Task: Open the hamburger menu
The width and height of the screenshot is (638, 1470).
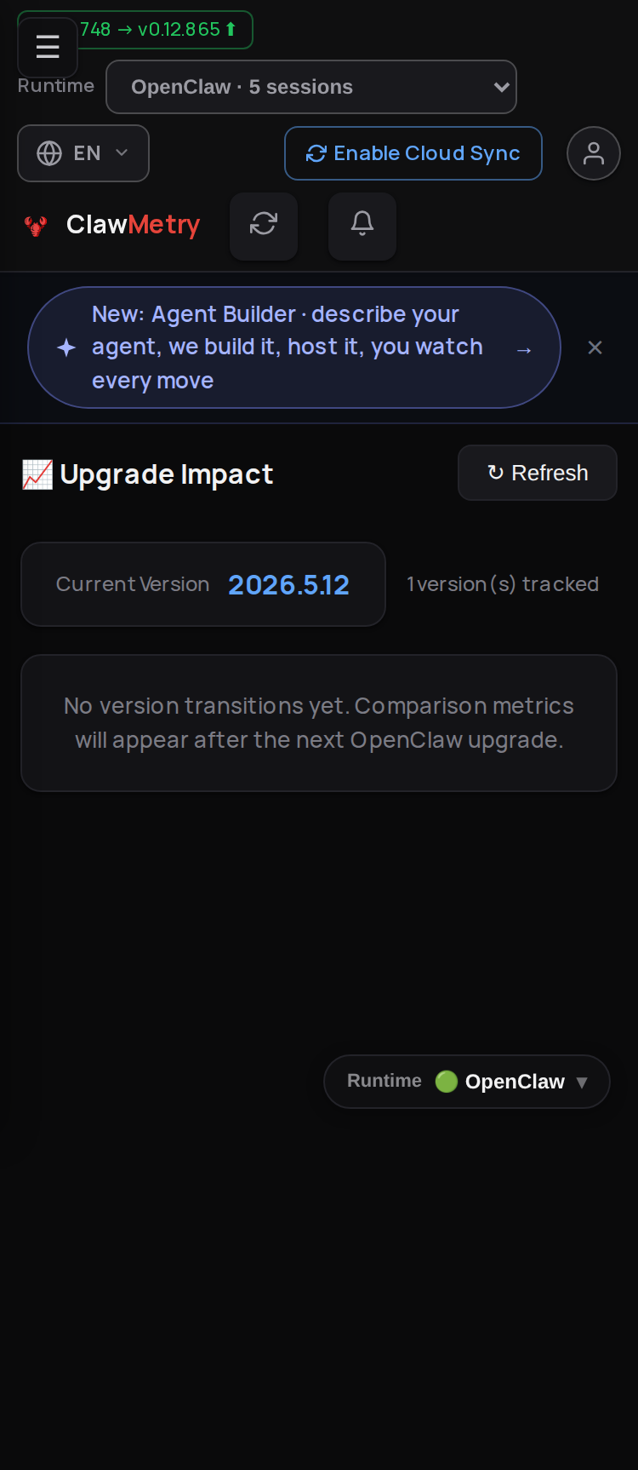Action: click(x=48, y=47)
